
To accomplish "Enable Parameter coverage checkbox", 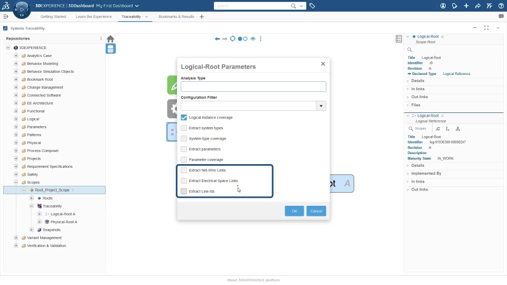I will point(184,159).
